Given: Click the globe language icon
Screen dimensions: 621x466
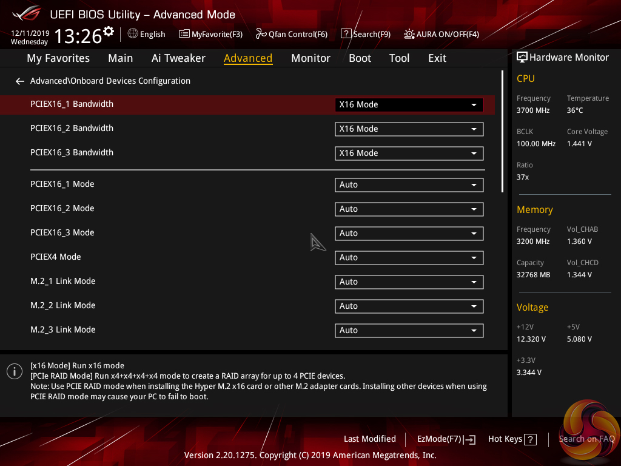Looking at the screenshot, I should point(133,34).
